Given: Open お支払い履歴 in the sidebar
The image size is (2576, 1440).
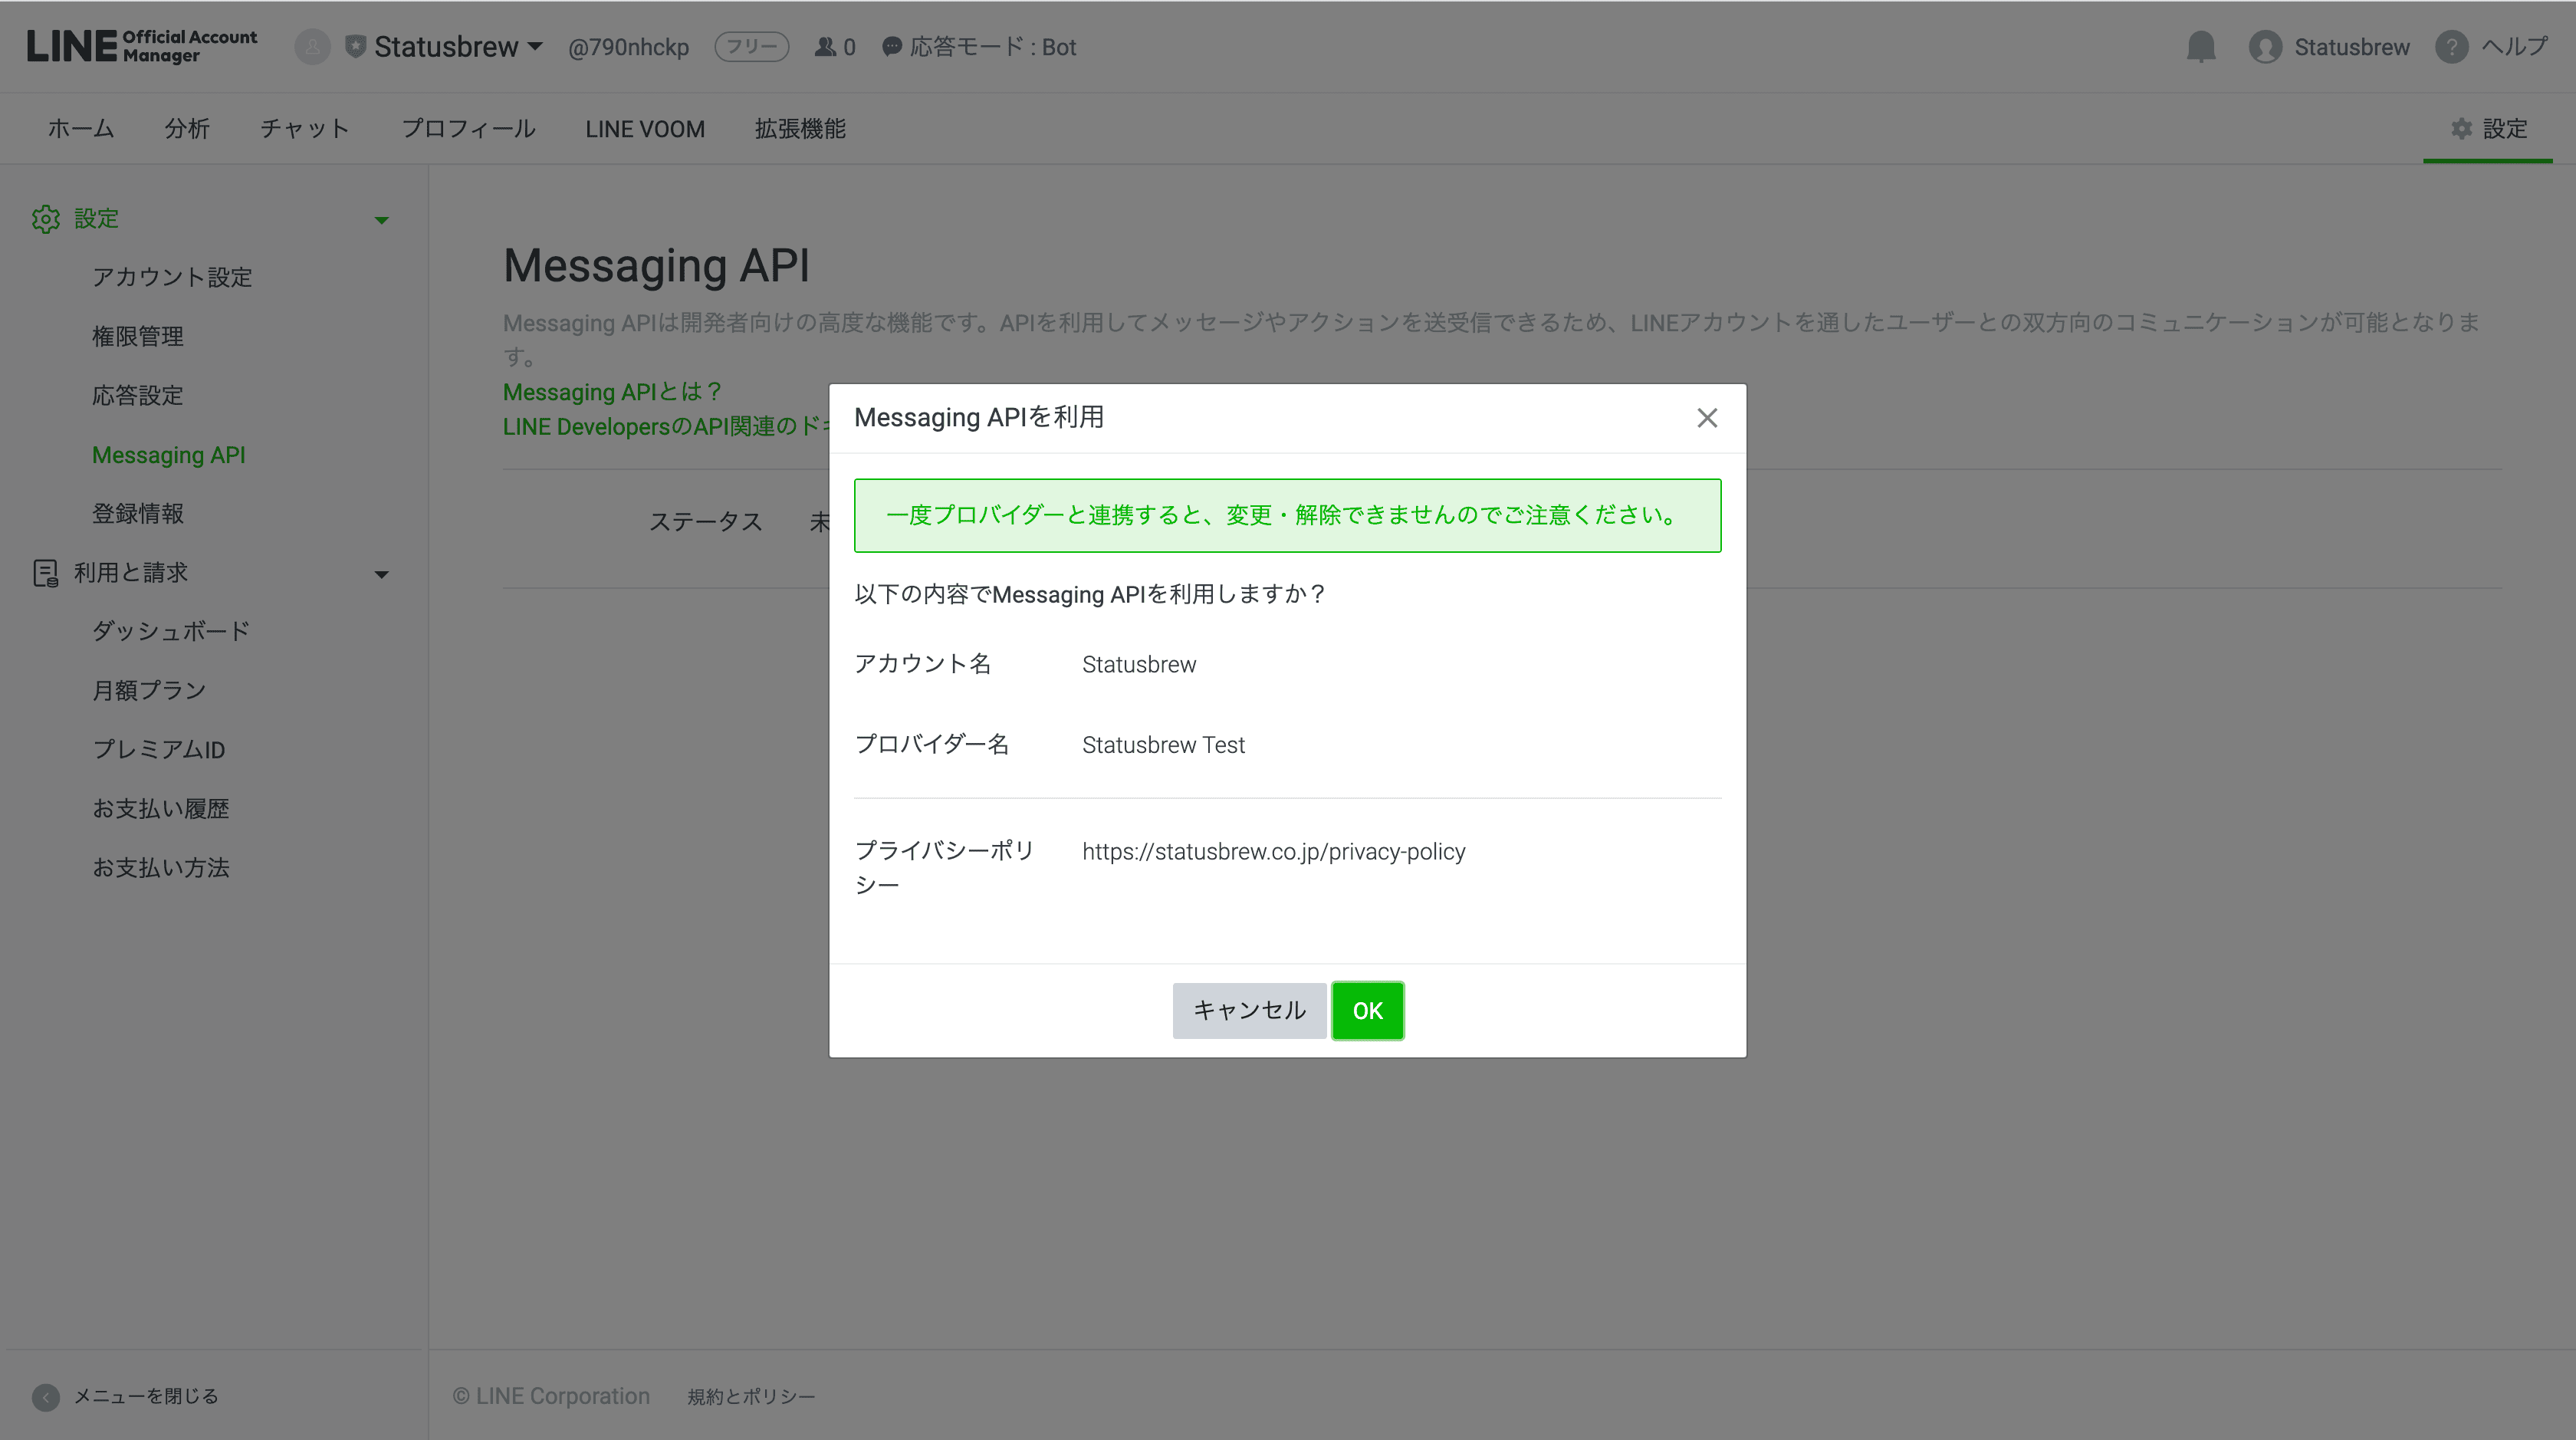Looking at the screenshot, I should tap(161, 808).
